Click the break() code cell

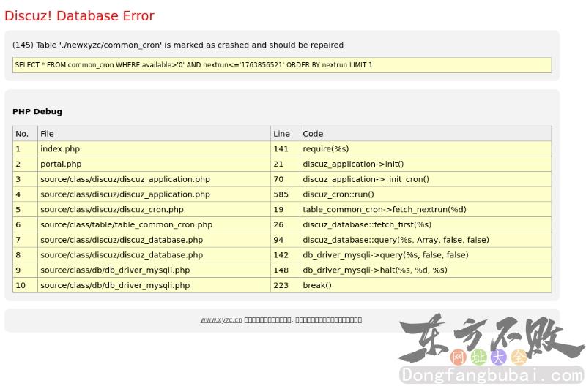coord(317,285)
